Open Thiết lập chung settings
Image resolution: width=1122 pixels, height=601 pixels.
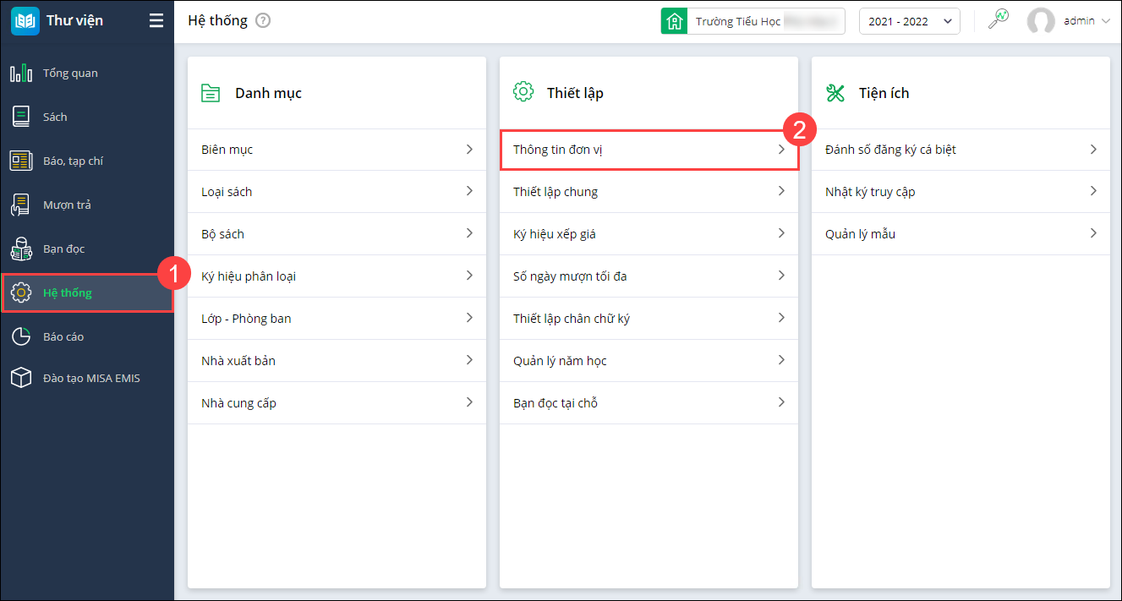(x=649, y=192)
